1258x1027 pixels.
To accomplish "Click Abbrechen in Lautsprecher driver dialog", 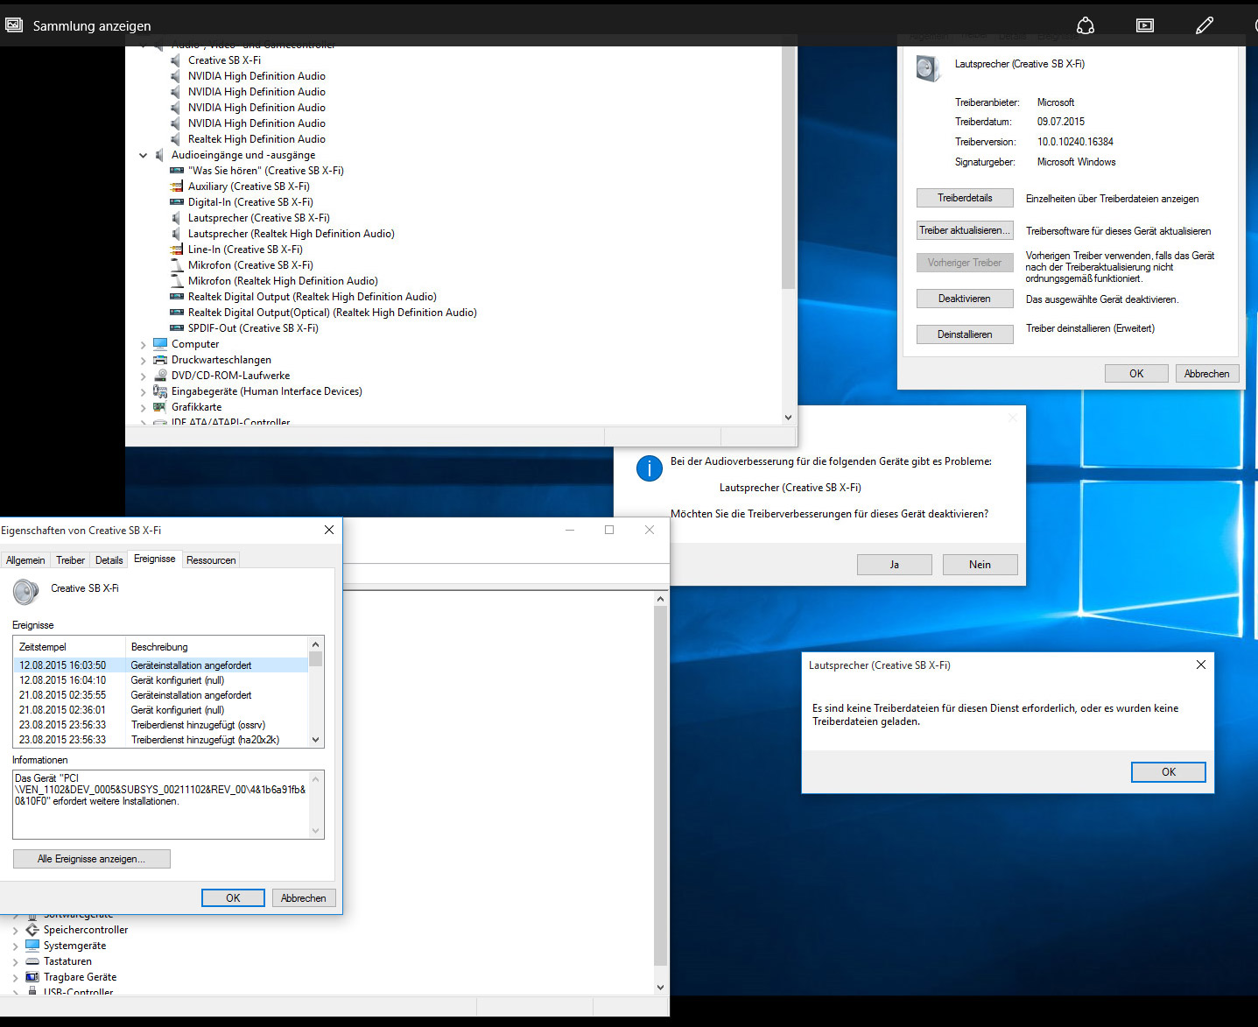I will tap(1206, 374).
